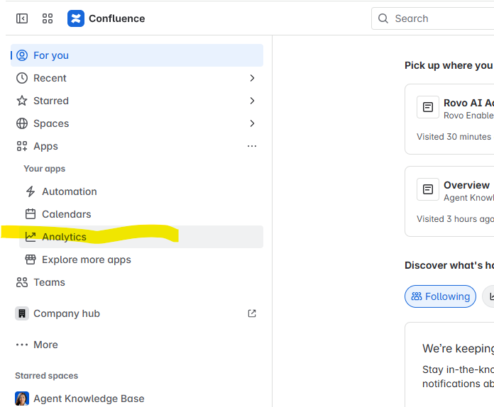Expand the Starred submenu chevron
Image resolution: width=494 pixels, height=407 pixels.
[x=252, y=101]
